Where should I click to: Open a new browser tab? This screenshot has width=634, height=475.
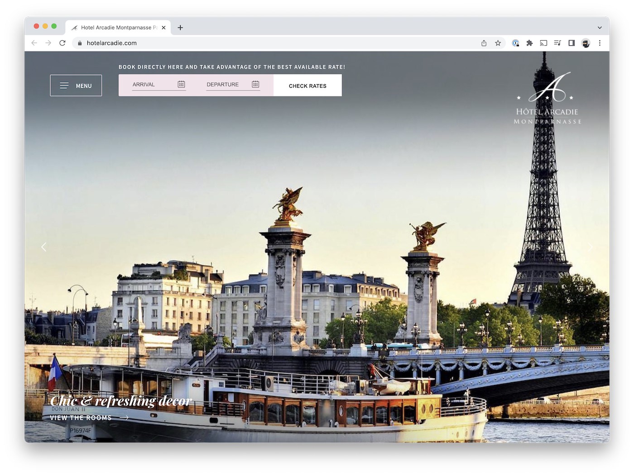pos(180,28)
